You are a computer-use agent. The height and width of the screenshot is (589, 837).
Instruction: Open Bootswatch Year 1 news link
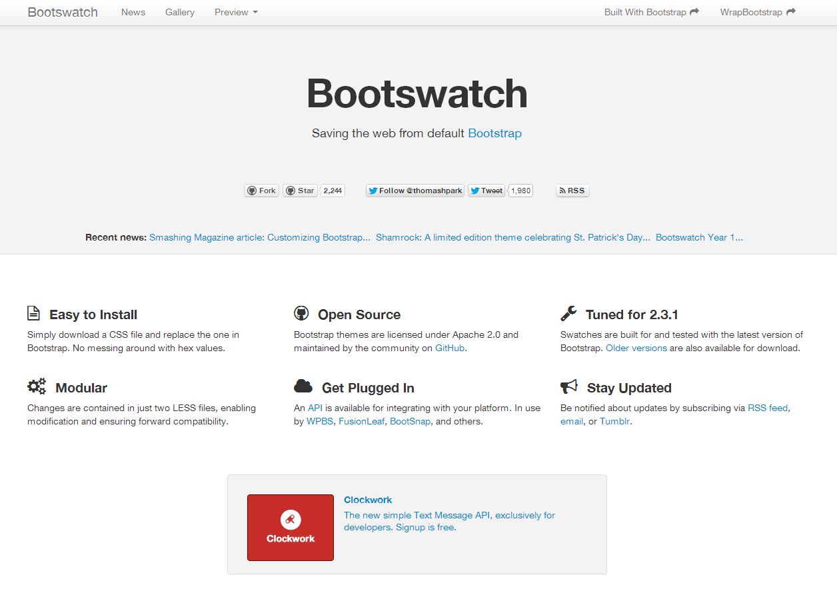click(699, 237)
